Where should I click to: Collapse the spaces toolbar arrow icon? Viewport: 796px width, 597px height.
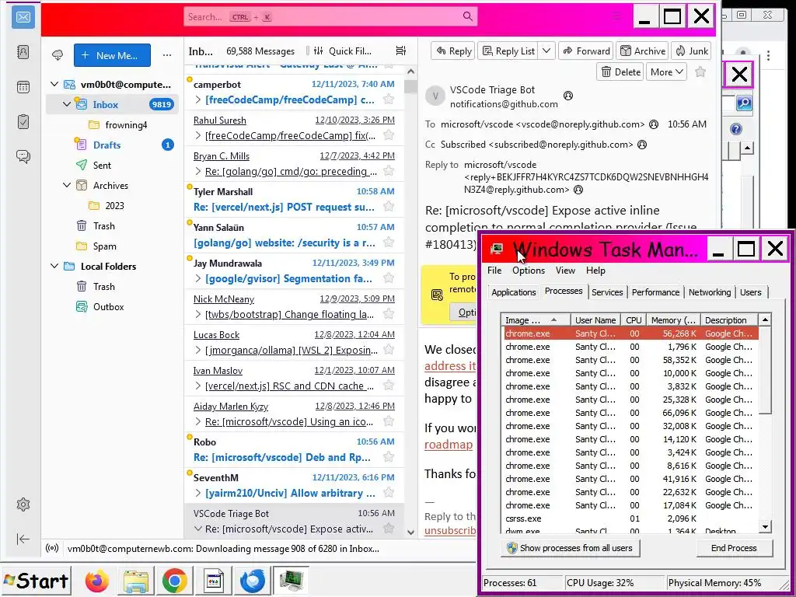23,539
